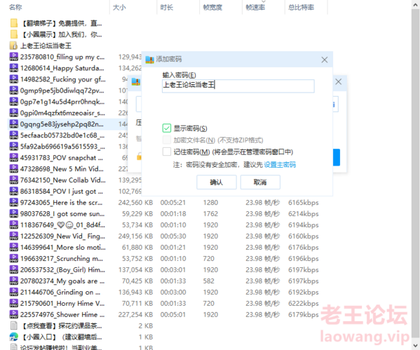This screenshot has width=420, height=350.
Task: Click the 97243065_Here is the scr video icon
Action: (x=13, y=203)
